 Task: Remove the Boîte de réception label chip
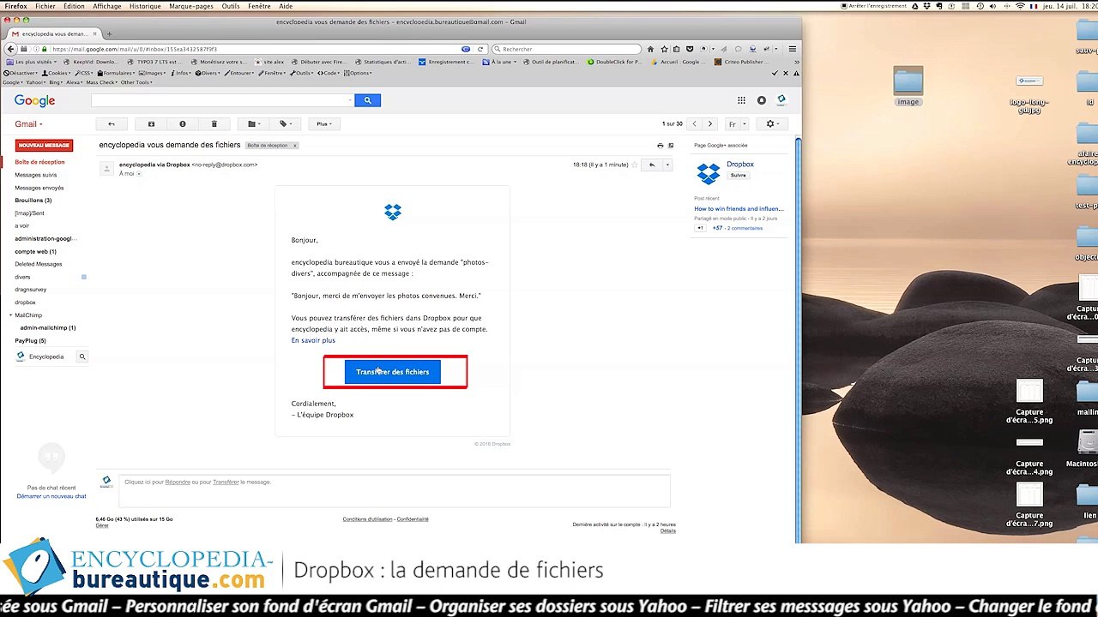294,146
